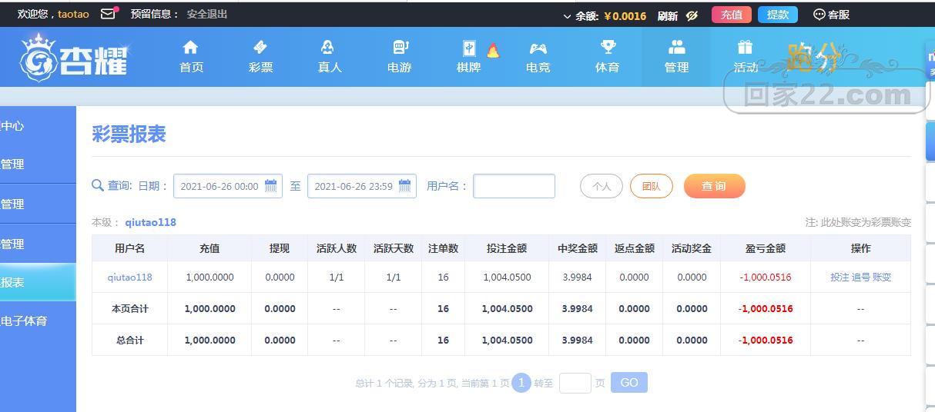Image resolution: width=935 pixels, height=412 pixels.
Task: Click the 充值 recharge button
Action: click(x=732, y=15)
